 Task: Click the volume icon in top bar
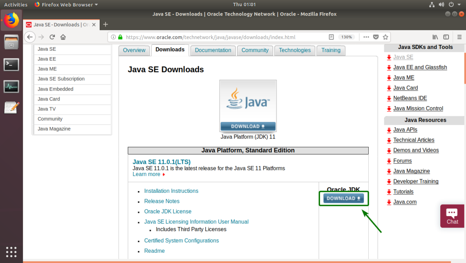[x=441, y=4]
